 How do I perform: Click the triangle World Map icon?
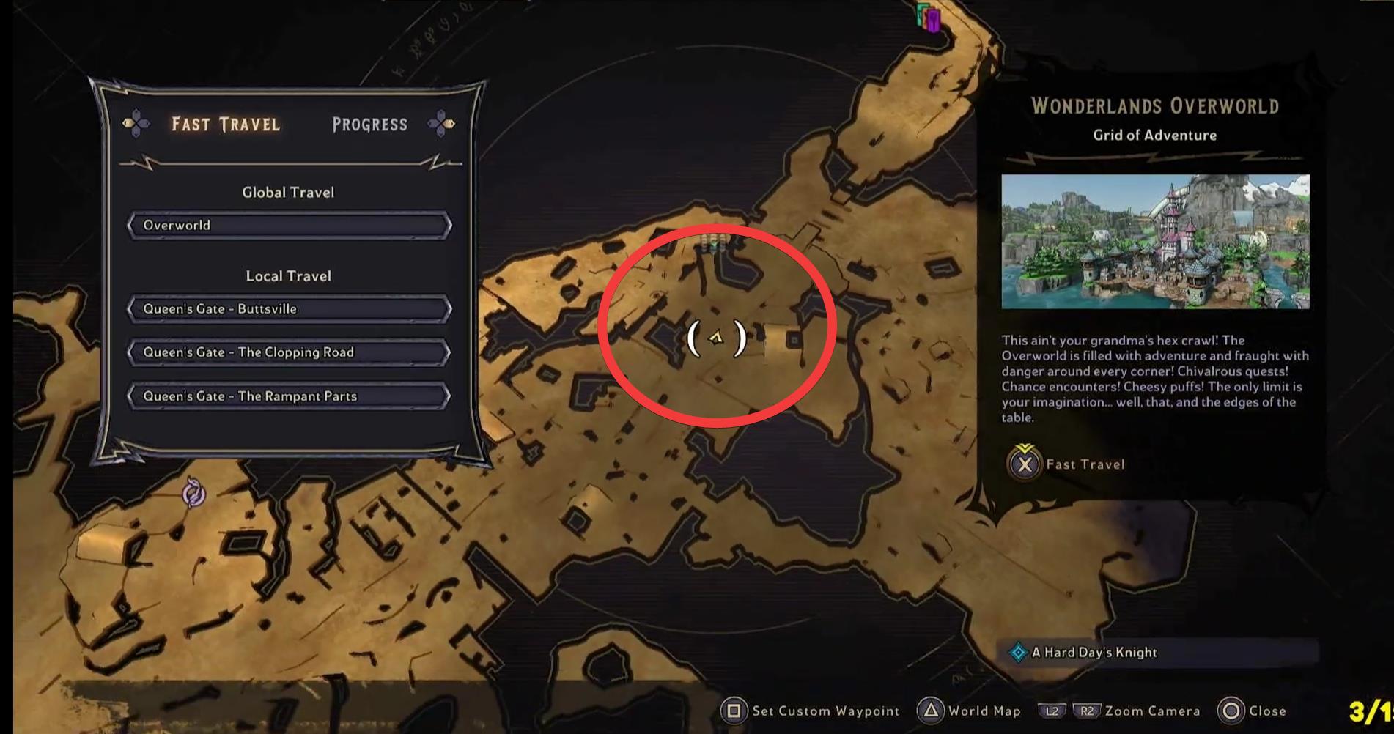tap(930, 711)
